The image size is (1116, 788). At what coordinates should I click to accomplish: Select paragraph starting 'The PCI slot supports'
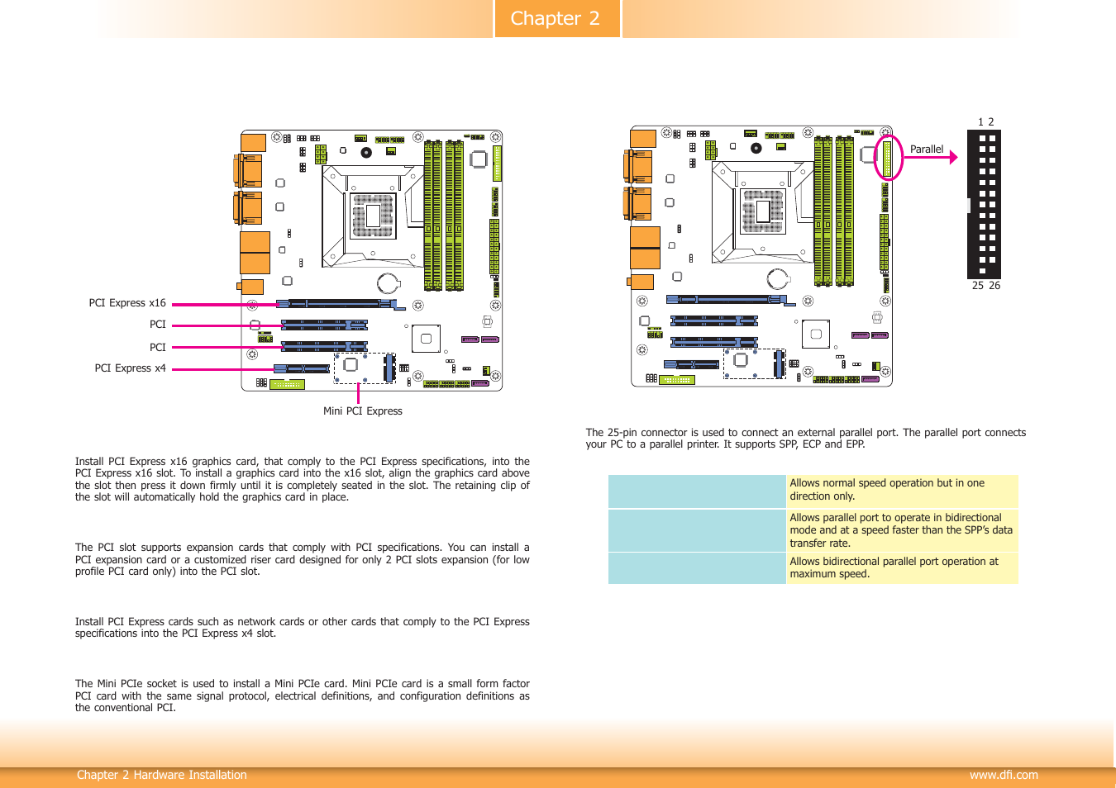303,559
